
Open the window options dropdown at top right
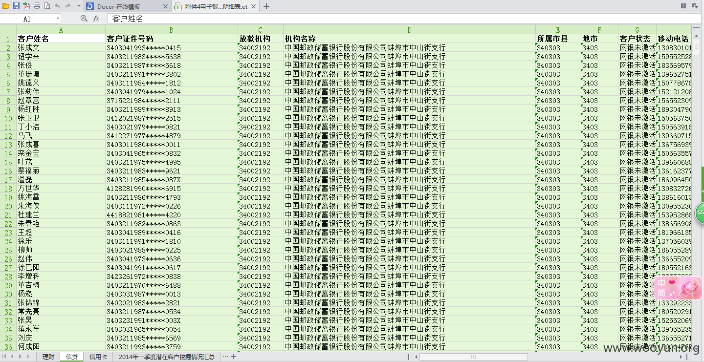tap(695, 6)
